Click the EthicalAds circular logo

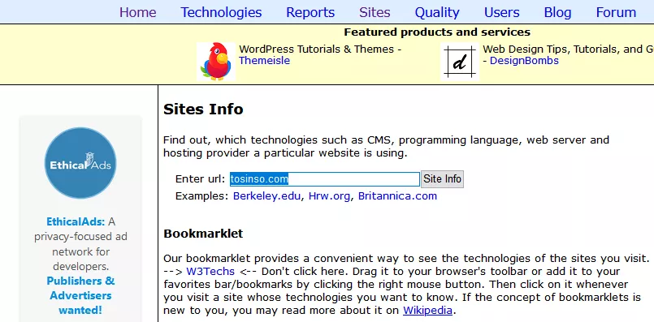80,163
